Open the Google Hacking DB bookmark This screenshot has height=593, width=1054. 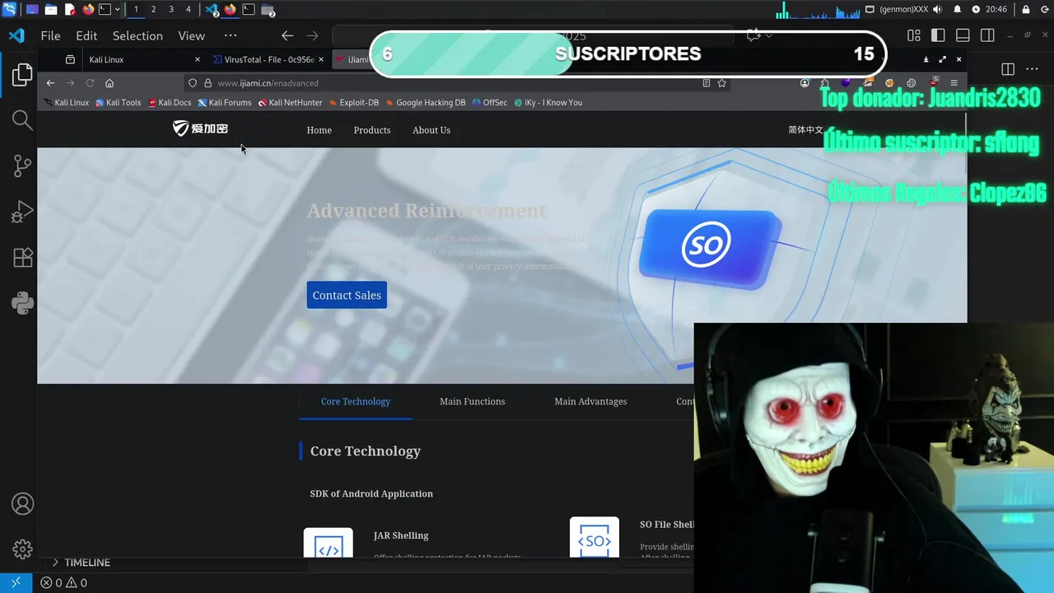(425, 103)
